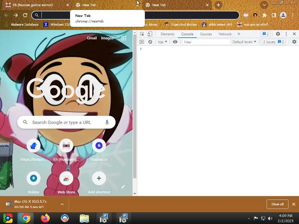Clear the console
Screen dimensions: 299x224
click(x=150, y=42)
